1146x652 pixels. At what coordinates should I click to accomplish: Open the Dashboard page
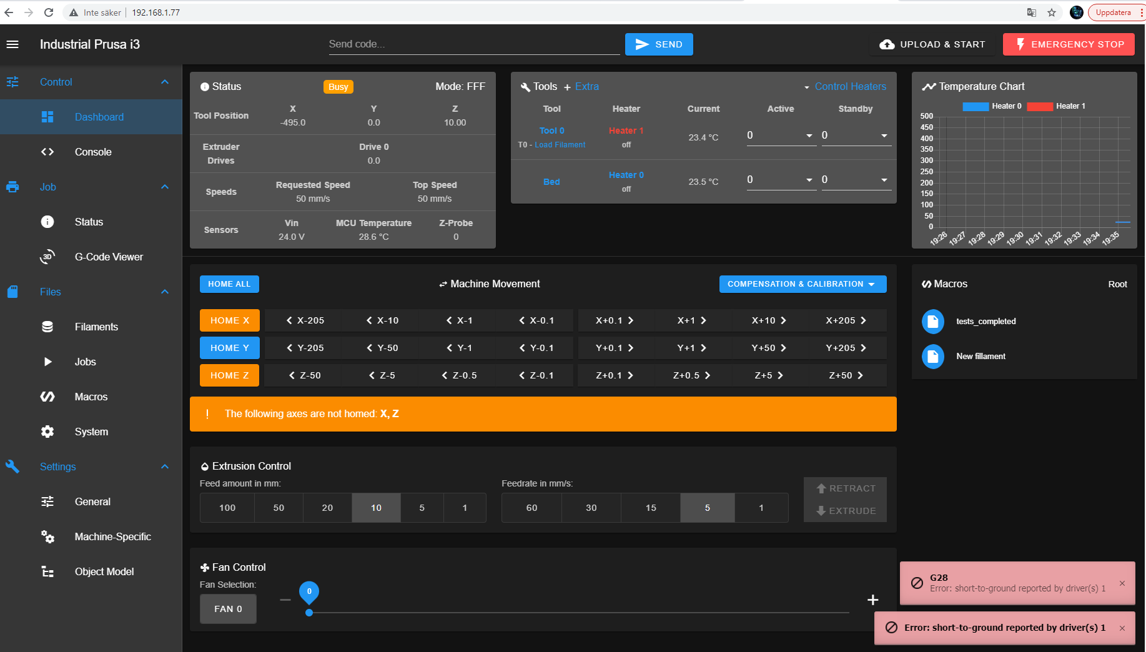point(91,117)
